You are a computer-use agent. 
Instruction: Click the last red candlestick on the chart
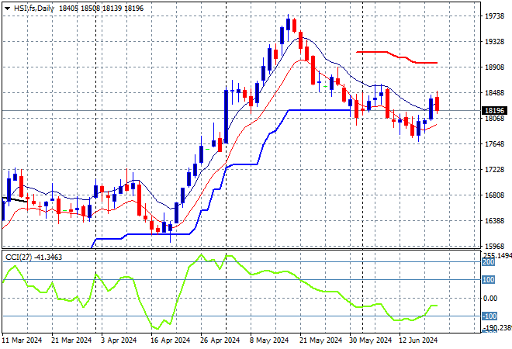coord(438,103)
